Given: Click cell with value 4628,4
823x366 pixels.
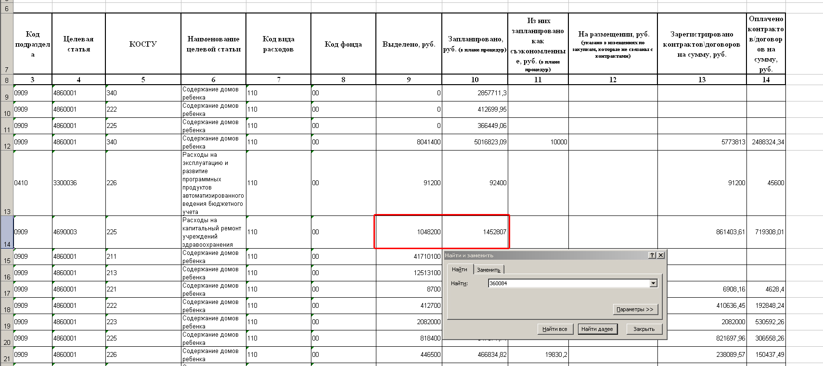Looking at the screenshot, I should coord(766,289).
